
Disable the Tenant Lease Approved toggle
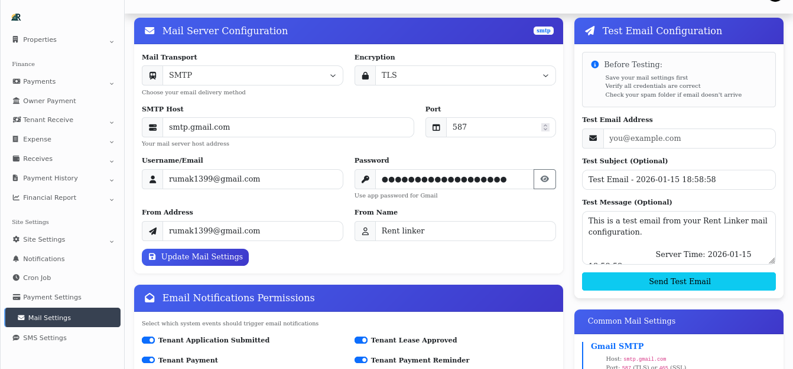pos(361,340)
